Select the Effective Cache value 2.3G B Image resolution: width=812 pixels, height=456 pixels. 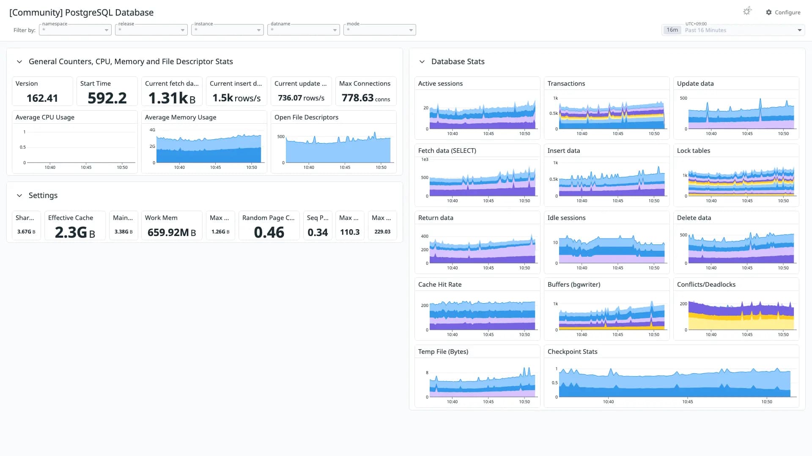pyautogui.click(x=75, y=232)
